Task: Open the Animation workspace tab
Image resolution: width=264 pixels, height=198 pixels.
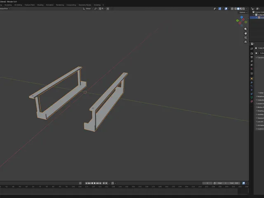Action: pyautogui.click(x=50, y=5)
